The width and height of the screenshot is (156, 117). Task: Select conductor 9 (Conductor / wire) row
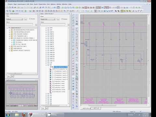pyautogui.click(x=58, y=87)
